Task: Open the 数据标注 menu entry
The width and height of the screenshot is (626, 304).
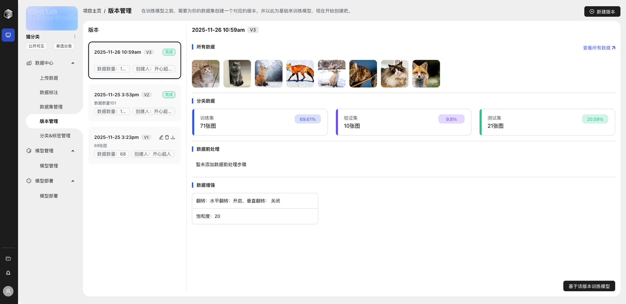Action: tap(49, 92)
